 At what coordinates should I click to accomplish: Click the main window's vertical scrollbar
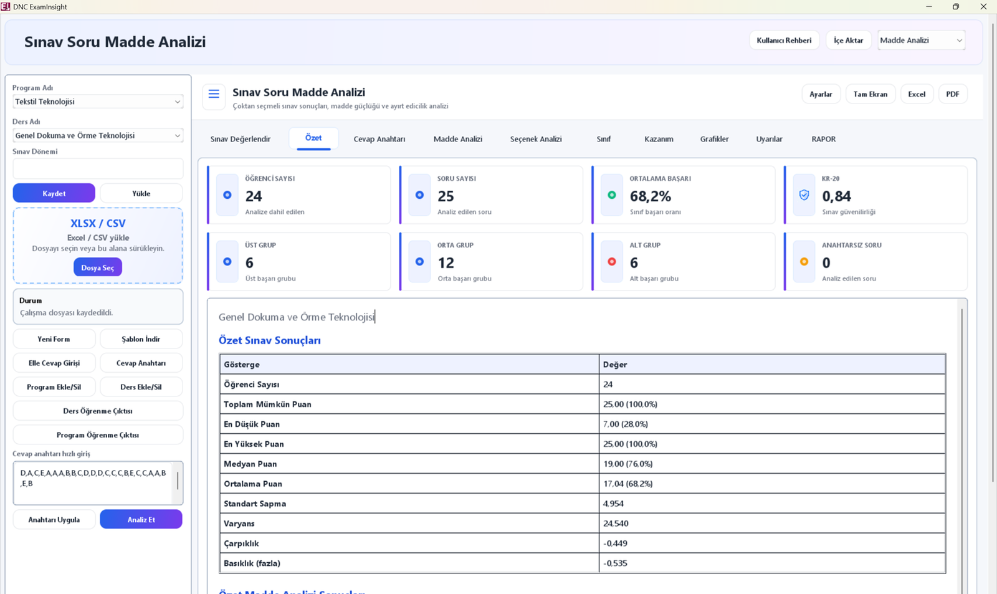point(993,252)
